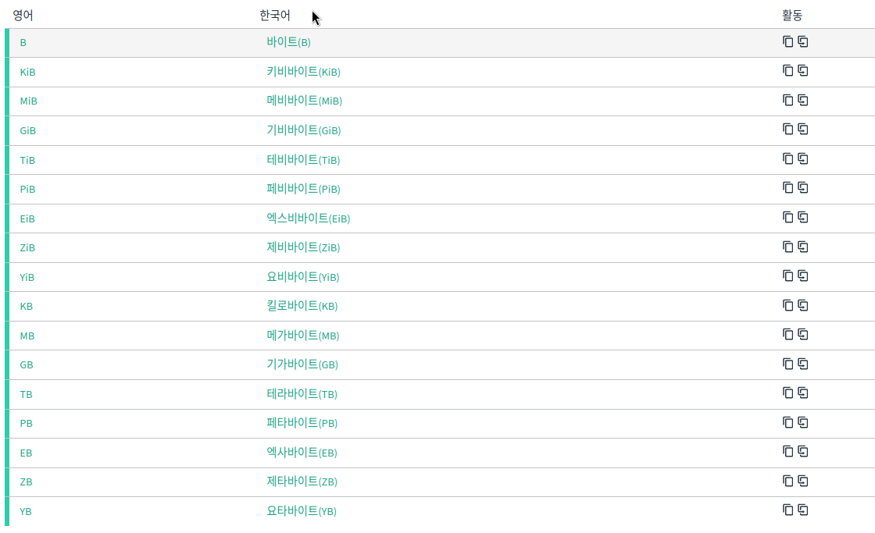Hit the plain copy icon in the EiB row

click(x=787, y=217)
